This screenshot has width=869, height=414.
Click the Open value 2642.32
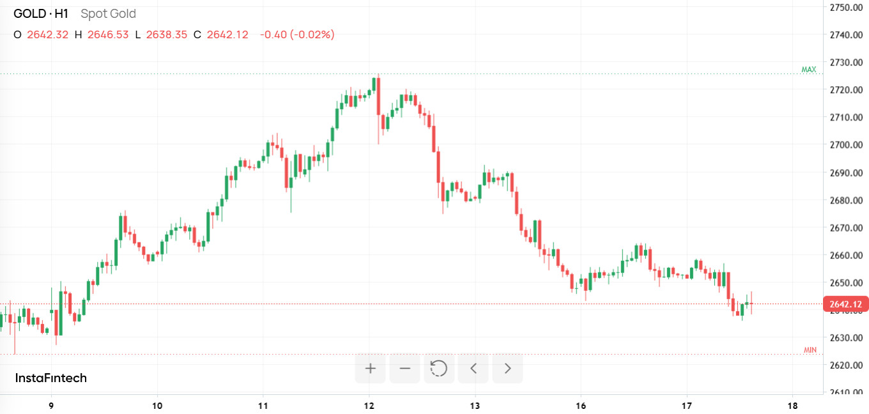[x=47, y=34]
